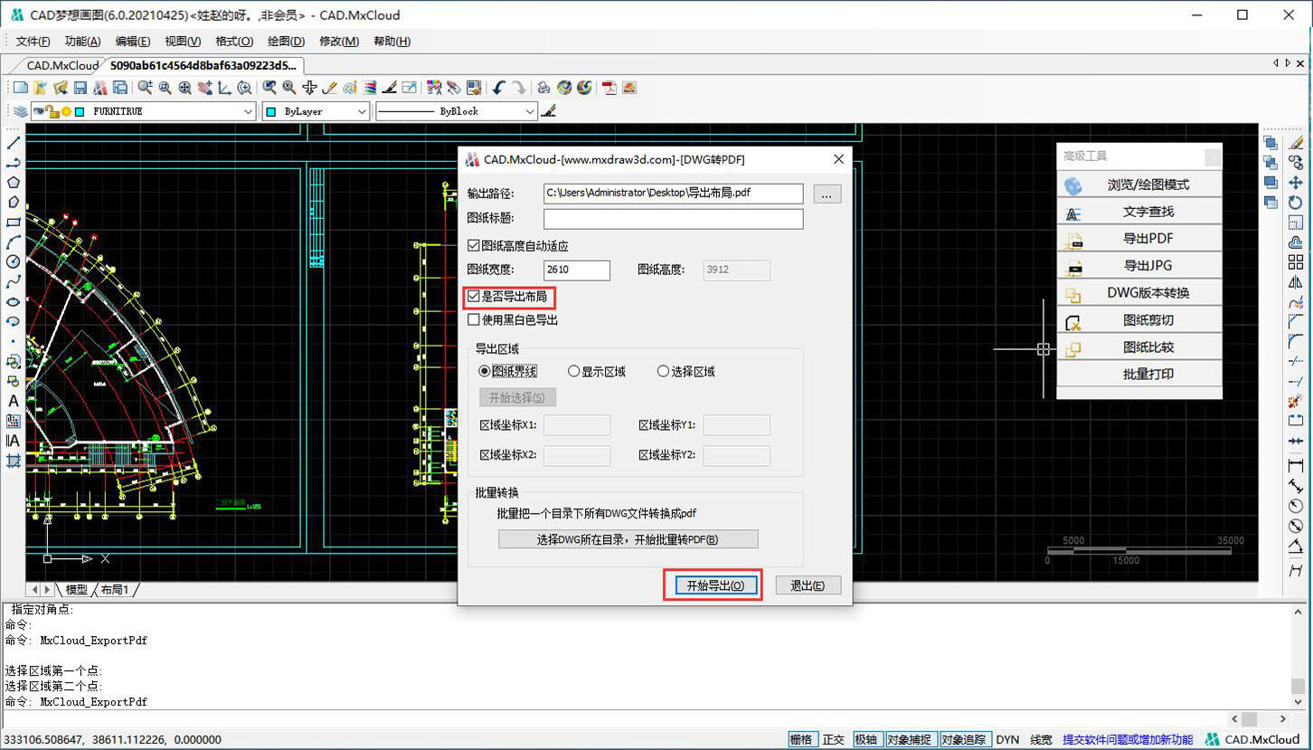Click the Undo arrow icon
The width and height of the screenshot is (1313, 750).
coord(498,88)
